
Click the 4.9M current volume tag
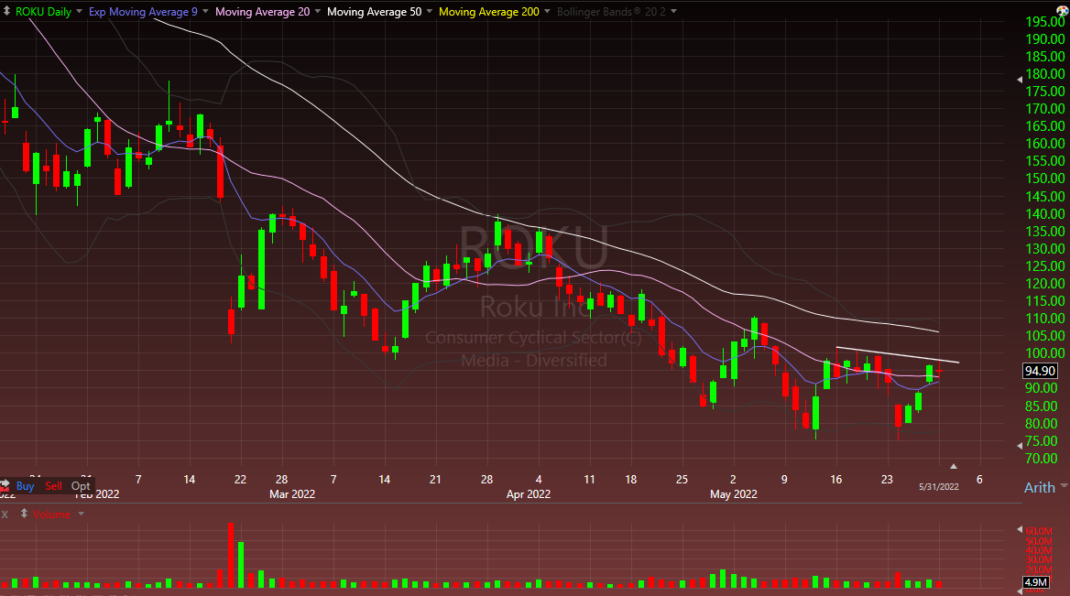[x=1036, y=581]
